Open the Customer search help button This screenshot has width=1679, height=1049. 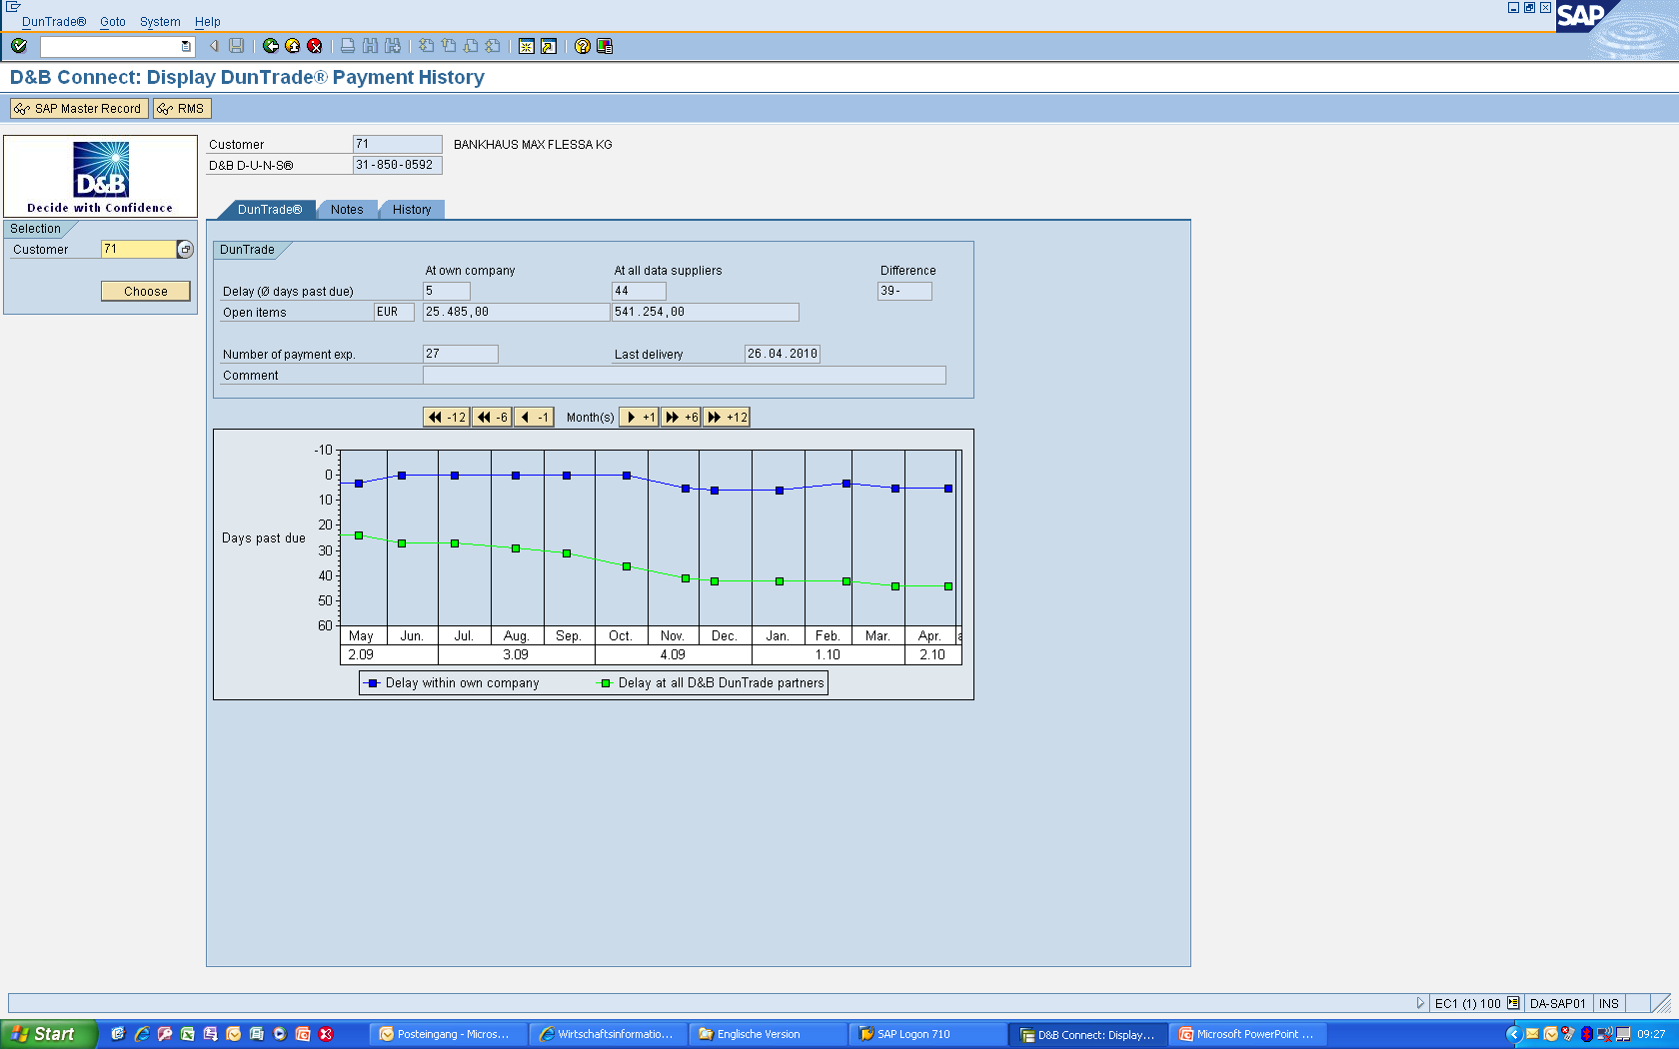(x=185, y=250)
